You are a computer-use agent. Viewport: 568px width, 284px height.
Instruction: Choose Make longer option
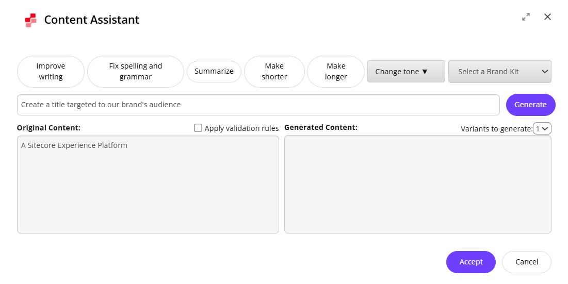(336, 72)
